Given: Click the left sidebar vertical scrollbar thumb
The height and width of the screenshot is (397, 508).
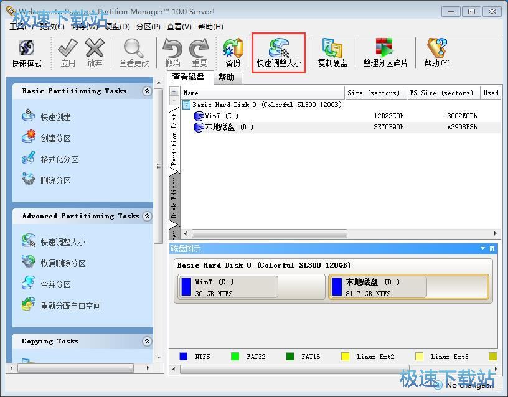Looking at the screenshot, I should point(158,166).
